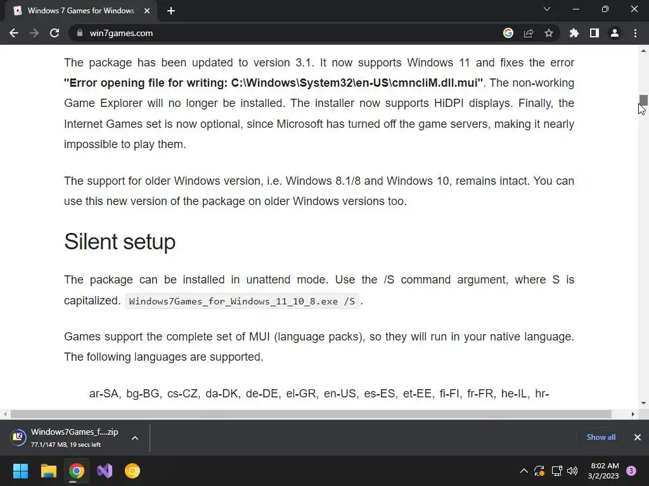Viewport: 649px width, 486px height.
Task: Click the Silent setup heading
Action: (x=120, y=242)
